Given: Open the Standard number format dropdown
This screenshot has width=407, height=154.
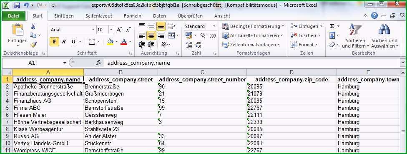Looking at the screenshot, I should coord(214,26).
